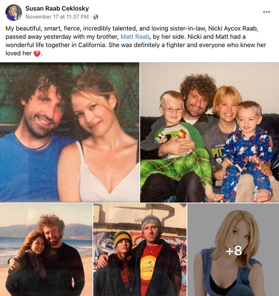Open the Matt Raab tagged profile link

point(135,37)
